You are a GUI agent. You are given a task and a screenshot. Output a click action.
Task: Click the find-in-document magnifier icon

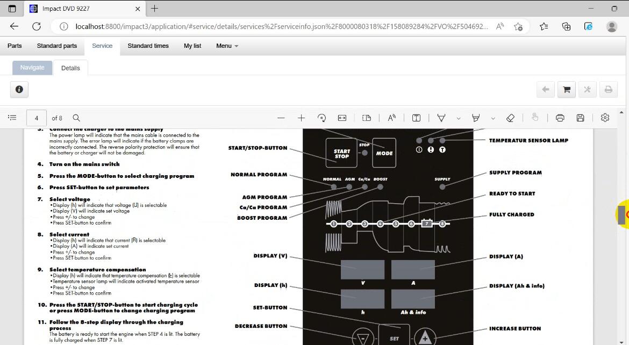click(76, 118)
